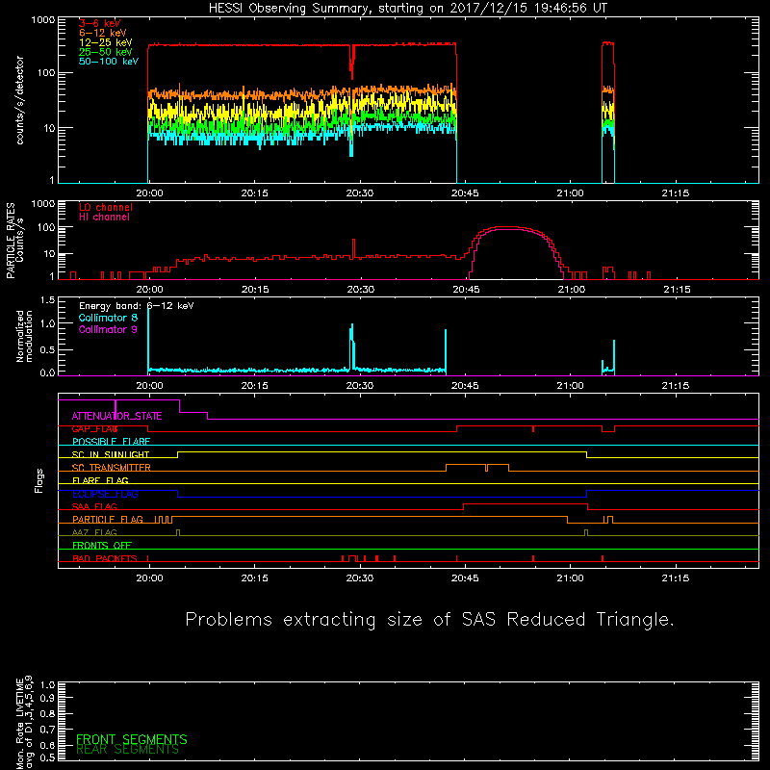This screenshot has width=770, height=770.
Task: Click the AAZ_FLAG label
Action: tap(94, 533)
